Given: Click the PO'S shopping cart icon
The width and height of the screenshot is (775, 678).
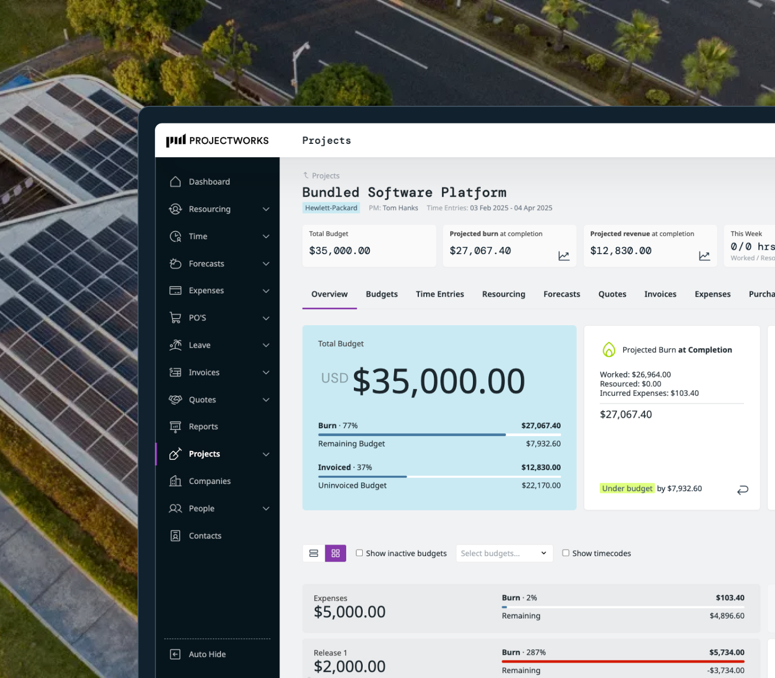Looking at the screenshot, I should [x=175, y=318].
